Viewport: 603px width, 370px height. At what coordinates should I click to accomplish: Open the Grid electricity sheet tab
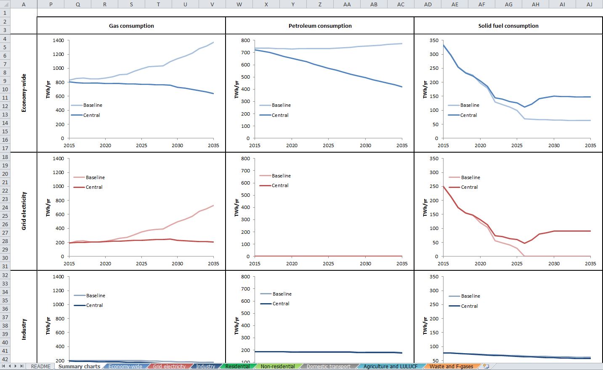point(169,366)
